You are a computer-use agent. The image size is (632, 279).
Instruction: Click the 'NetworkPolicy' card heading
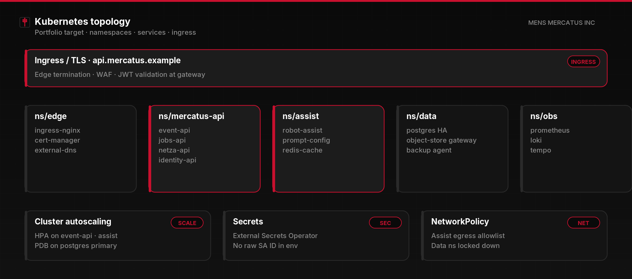(460, 222)
